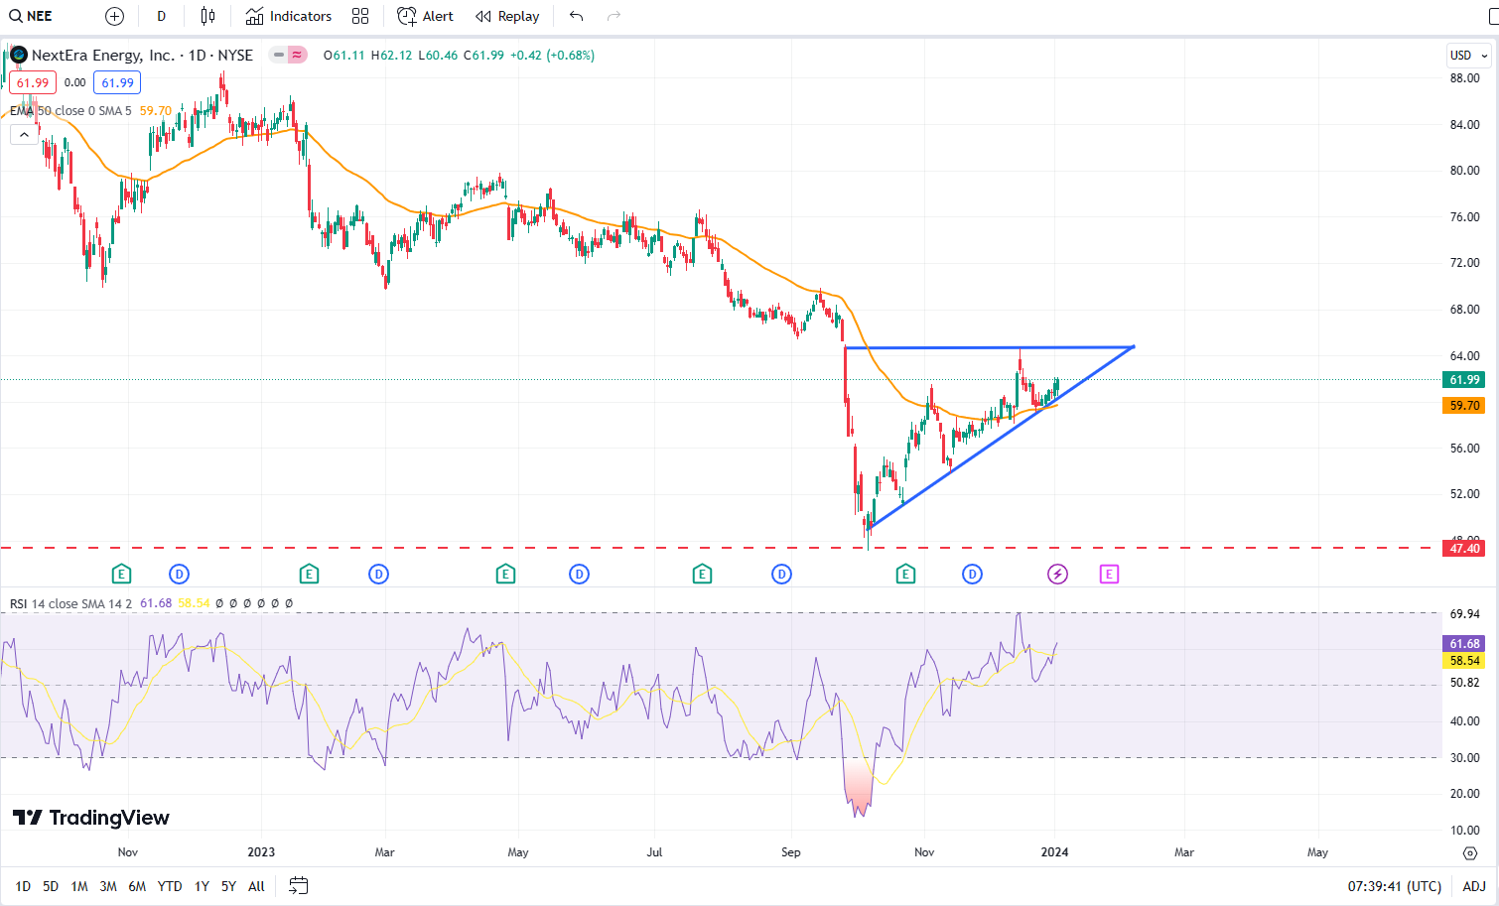This screenshot has width=1499, height=906.
Task: Open the candlestick chart style menu
Action: [207, 16]
